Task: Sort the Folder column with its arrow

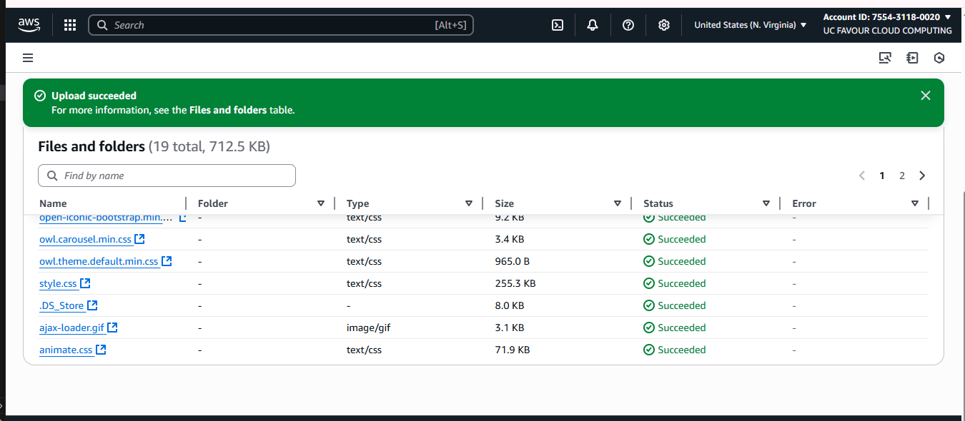Action: [x=321, y=203]
